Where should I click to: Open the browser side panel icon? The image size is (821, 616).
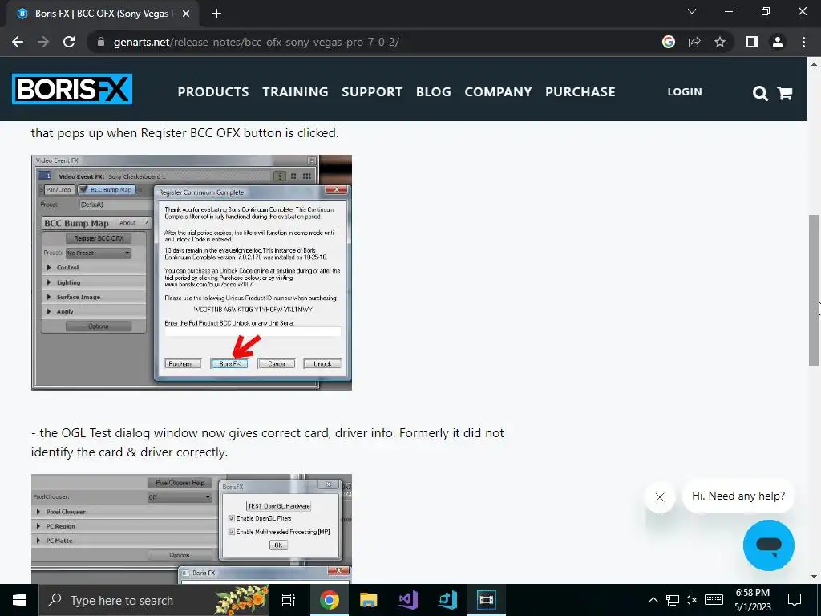[x=752, y=42]
